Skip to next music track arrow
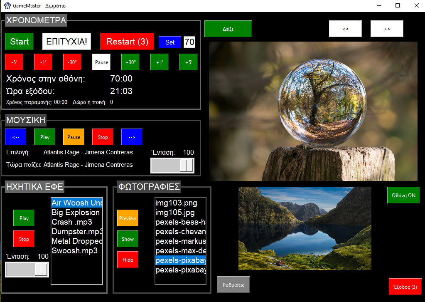 coord(132,137)
